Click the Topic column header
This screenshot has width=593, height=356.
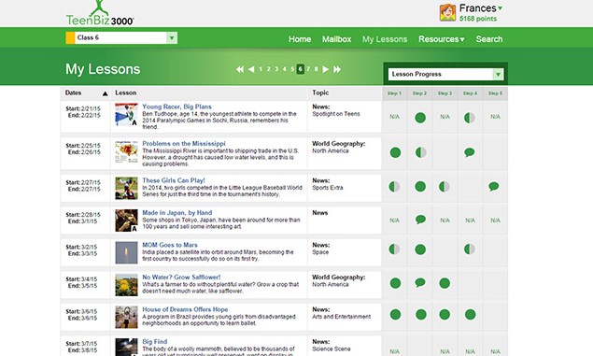(x=320, y=93)
